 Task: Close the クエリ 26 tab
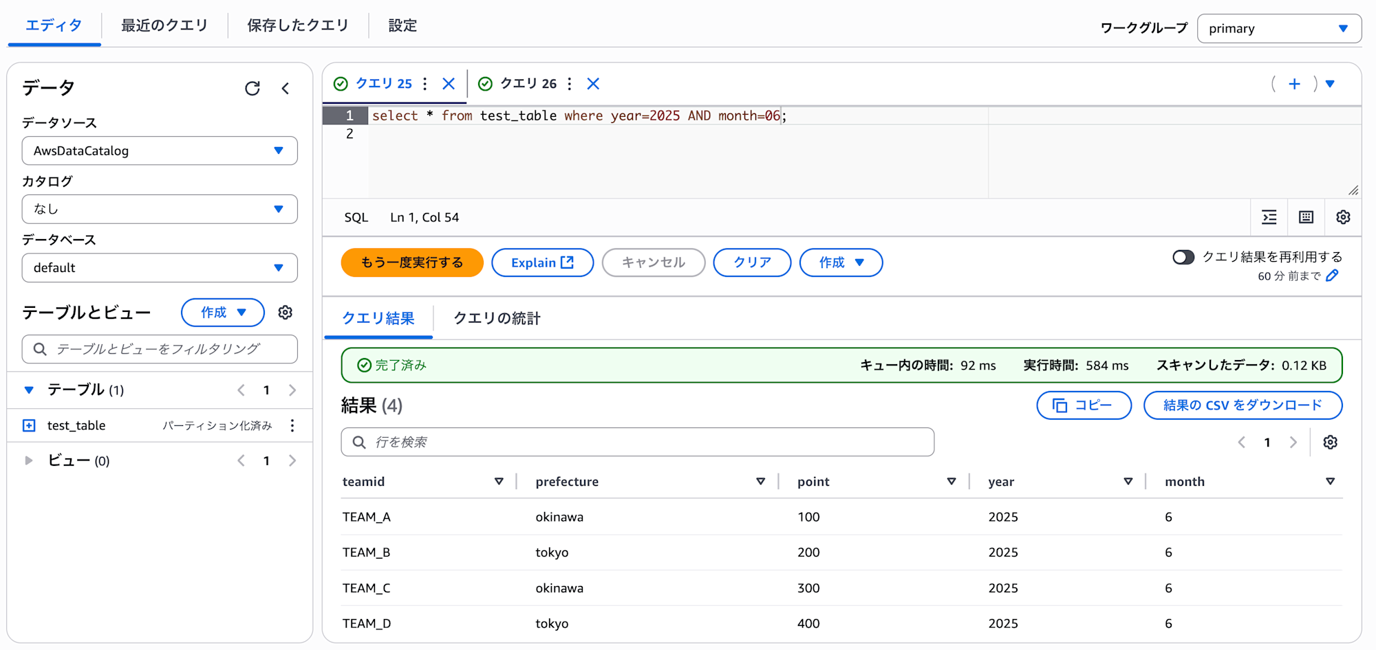[x=593, y=84]
